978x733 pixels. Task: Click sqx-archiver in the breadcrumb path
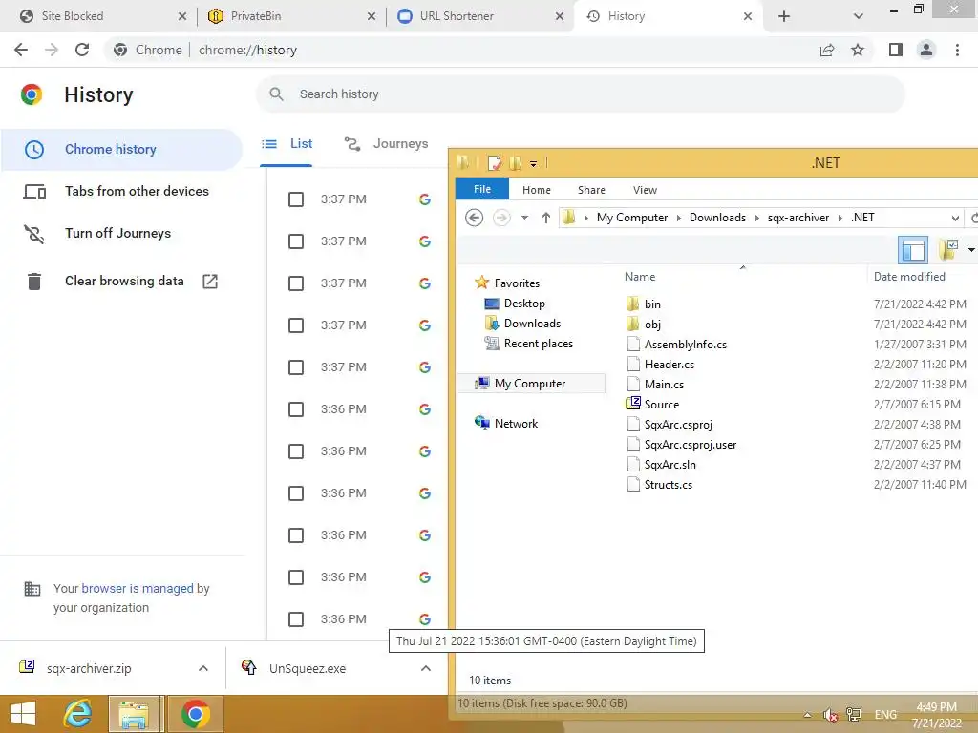pos(798,218)
